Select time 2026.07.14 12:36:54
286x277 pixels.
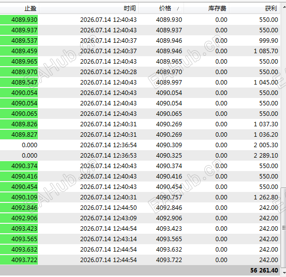click(108, 145)
